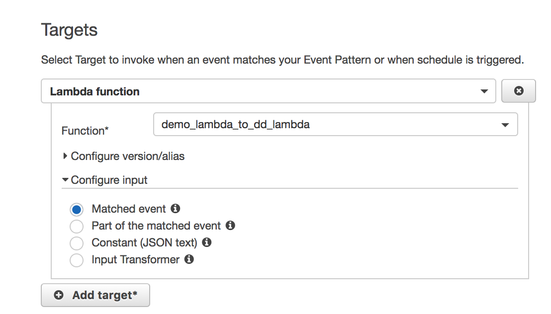Click the disclosure triangle beside Configure version/alias
The image size is (551, 314).
(x=65, y=156)
